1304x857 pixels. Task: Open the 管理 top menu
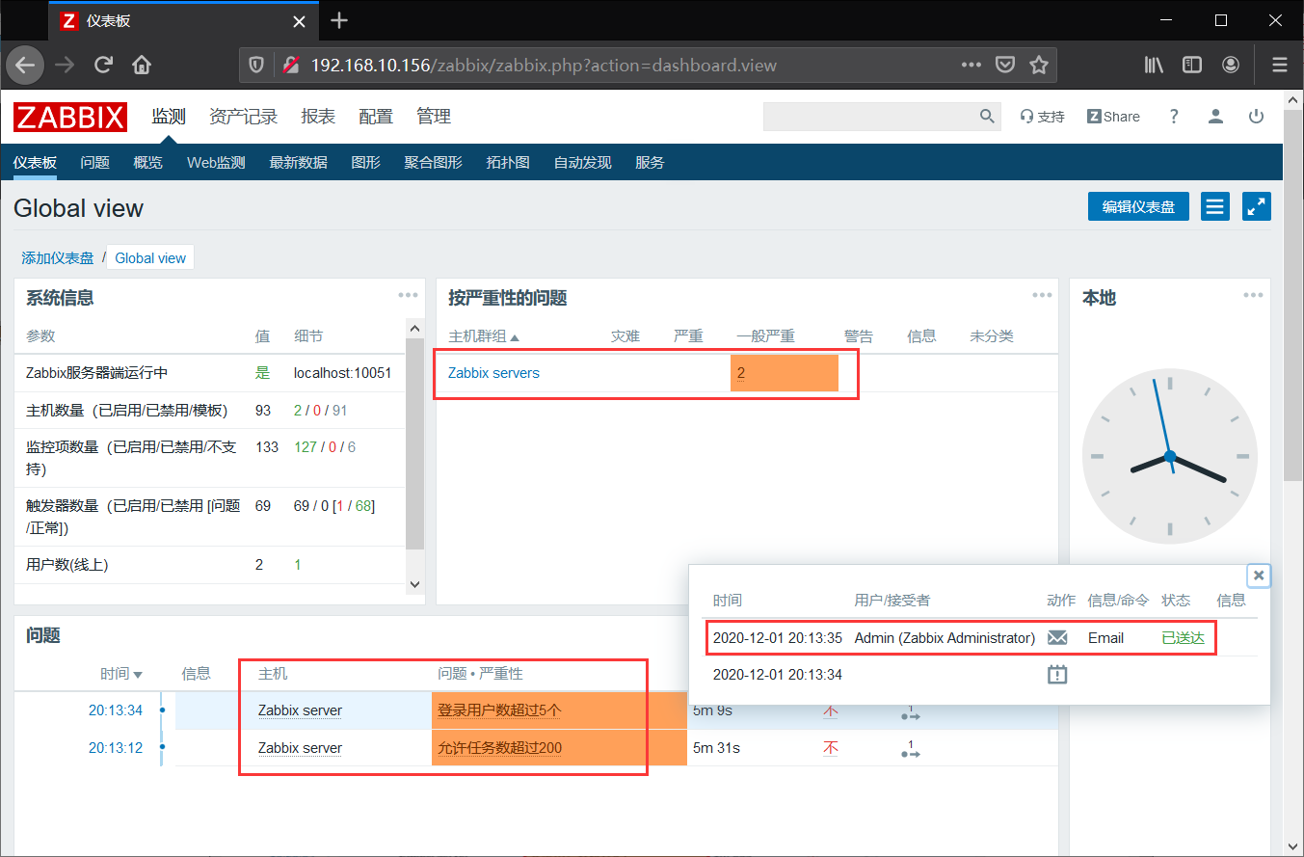coord(434,117)
